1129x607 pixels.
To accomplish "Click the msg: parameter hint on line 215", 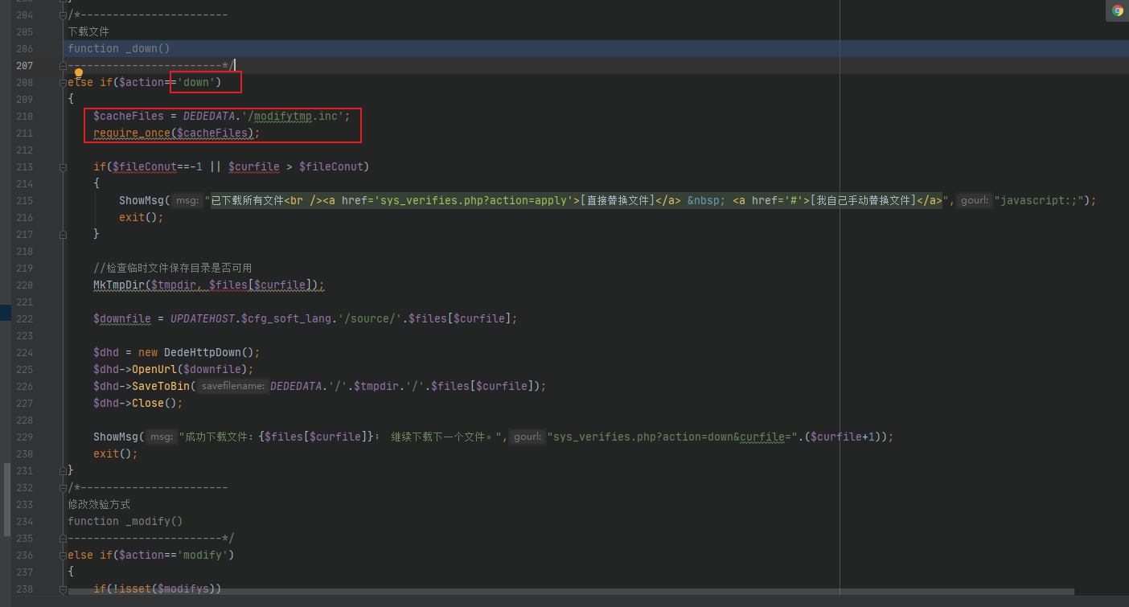I will [x=187, y=200].
